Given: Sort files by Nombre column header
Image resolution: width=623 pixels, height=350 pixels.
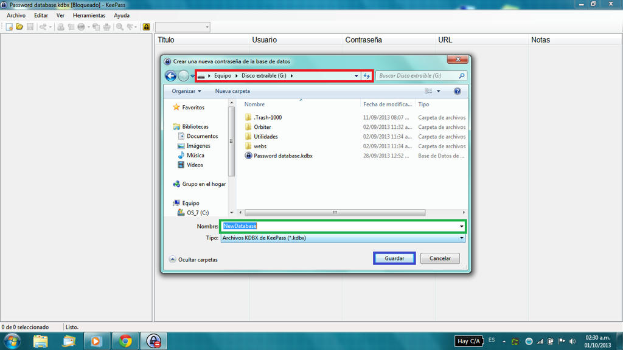Looking at the screenshot, I should coord(254,105).
